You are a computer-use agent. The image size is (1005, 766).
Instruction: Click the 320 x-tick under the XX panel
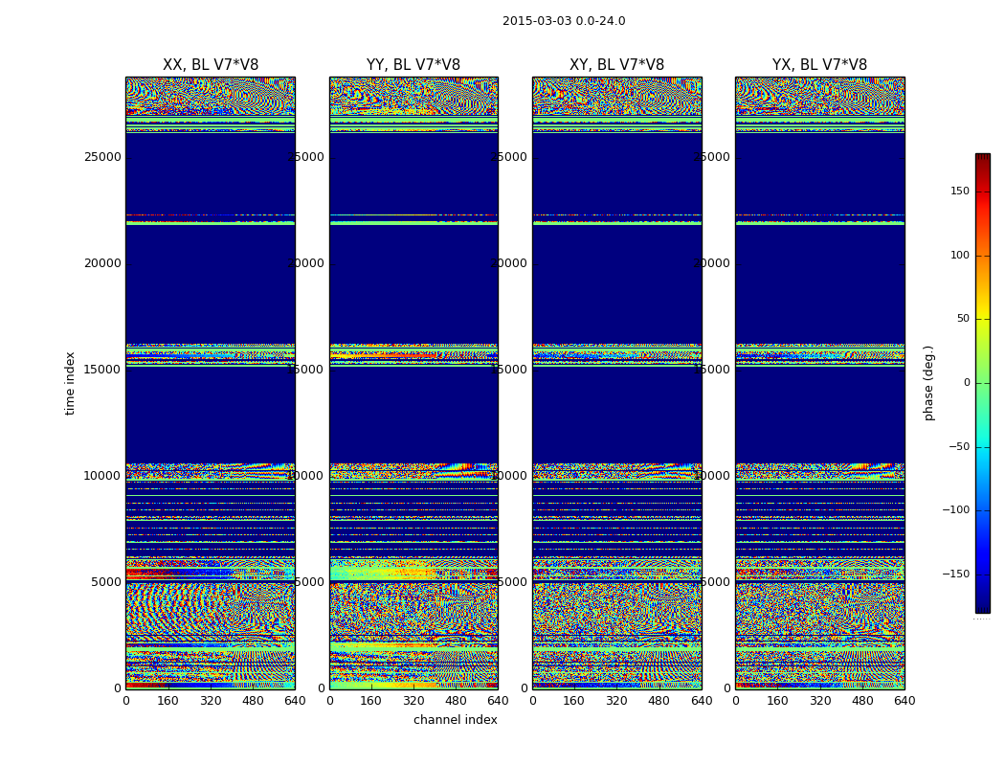[211, 701]
